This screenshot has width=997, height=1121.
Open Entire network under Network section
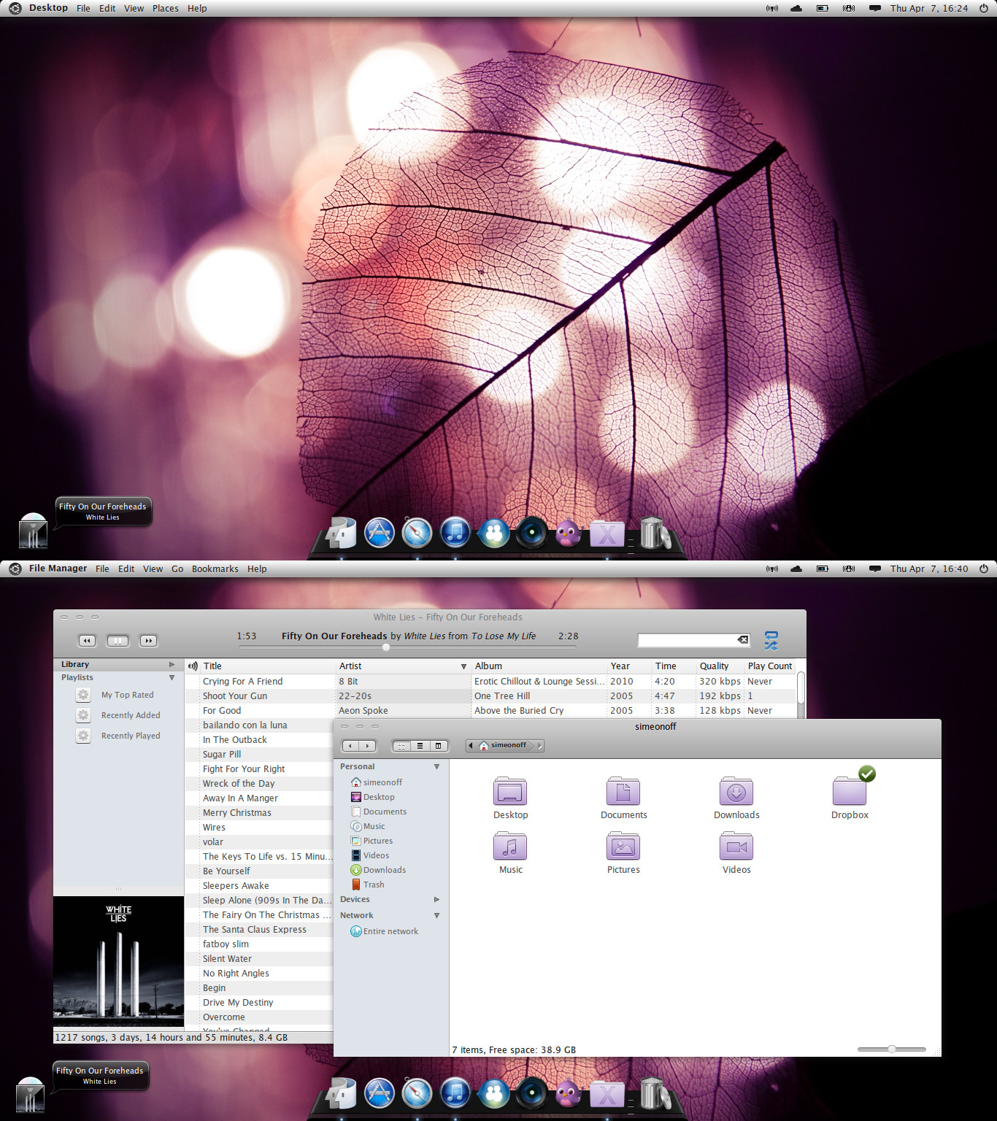pos(385,931)
